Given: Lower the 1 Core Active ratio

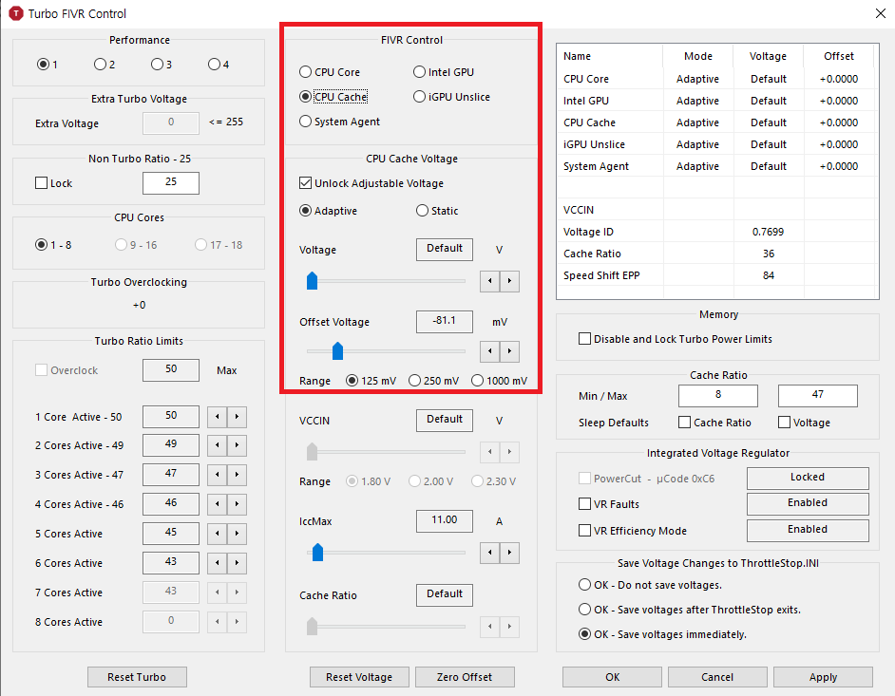Looking at the screenshot, I should tap(217, 417).
